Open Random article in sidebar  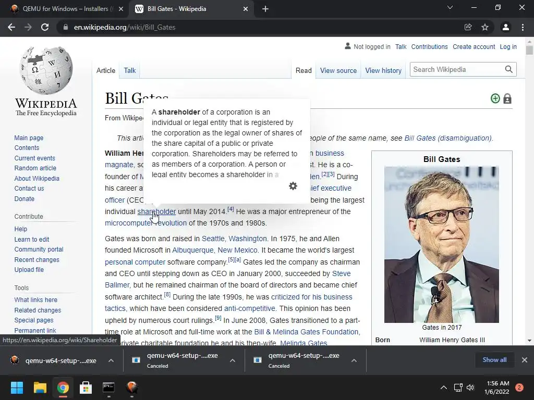click(x=35, y=168)
